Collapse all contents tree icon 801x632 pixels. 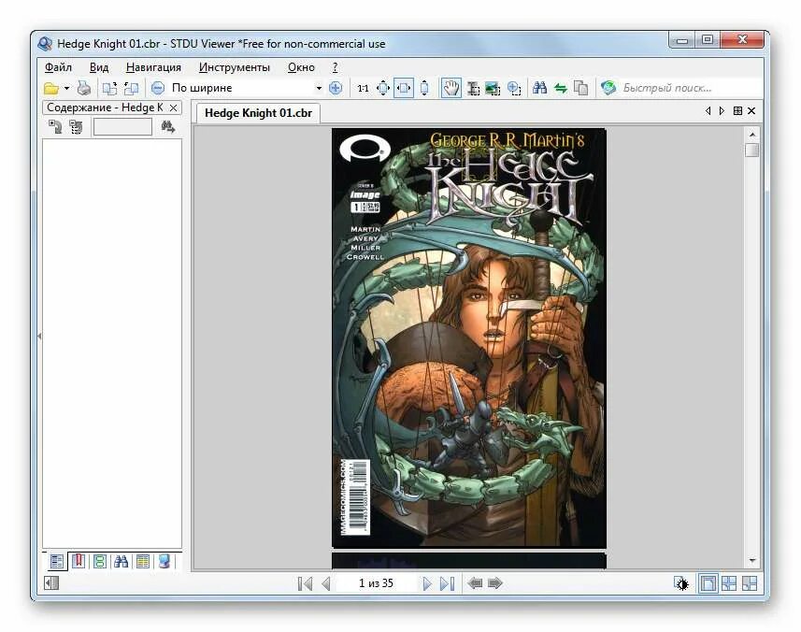click(76, 126)
